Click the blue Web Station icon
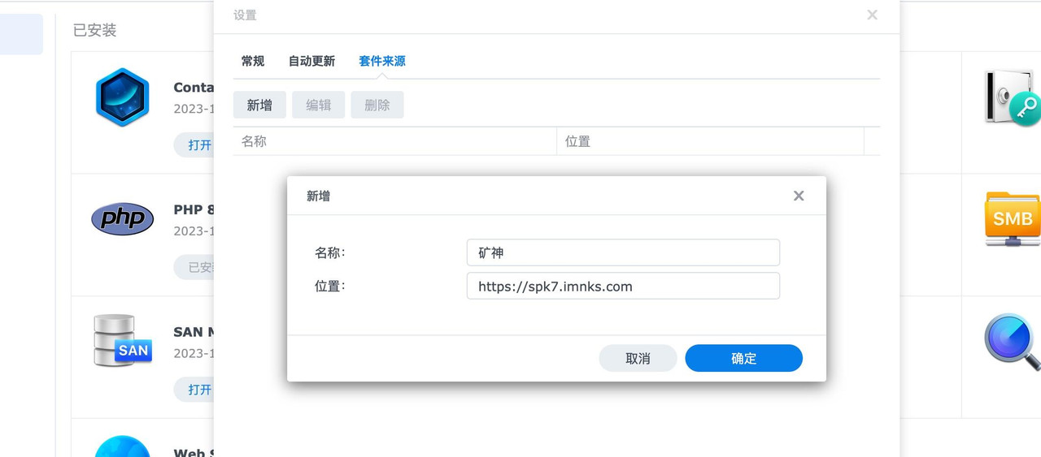 coord(122,446)
